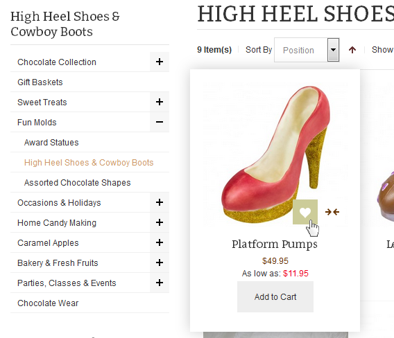Expand Caramel Apples category plus icon
The image size is (394, 338).
[x=160, y=242]
